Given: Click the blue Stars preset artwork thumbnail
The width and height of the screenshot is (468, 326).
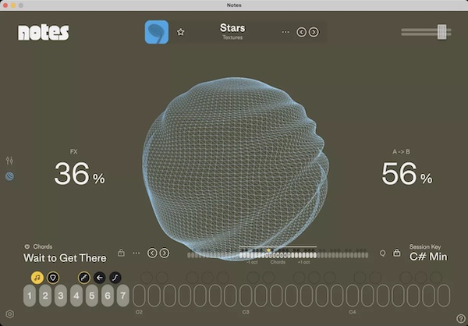Looking at the screenshot, I should [157, 32].
